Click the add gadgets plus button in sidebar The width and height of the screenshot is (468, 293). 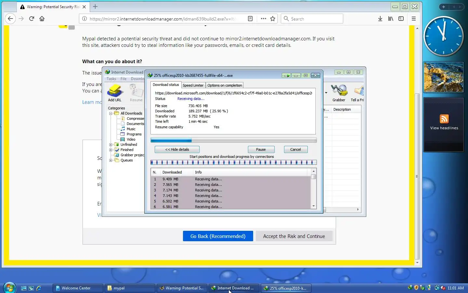[443, 7]
